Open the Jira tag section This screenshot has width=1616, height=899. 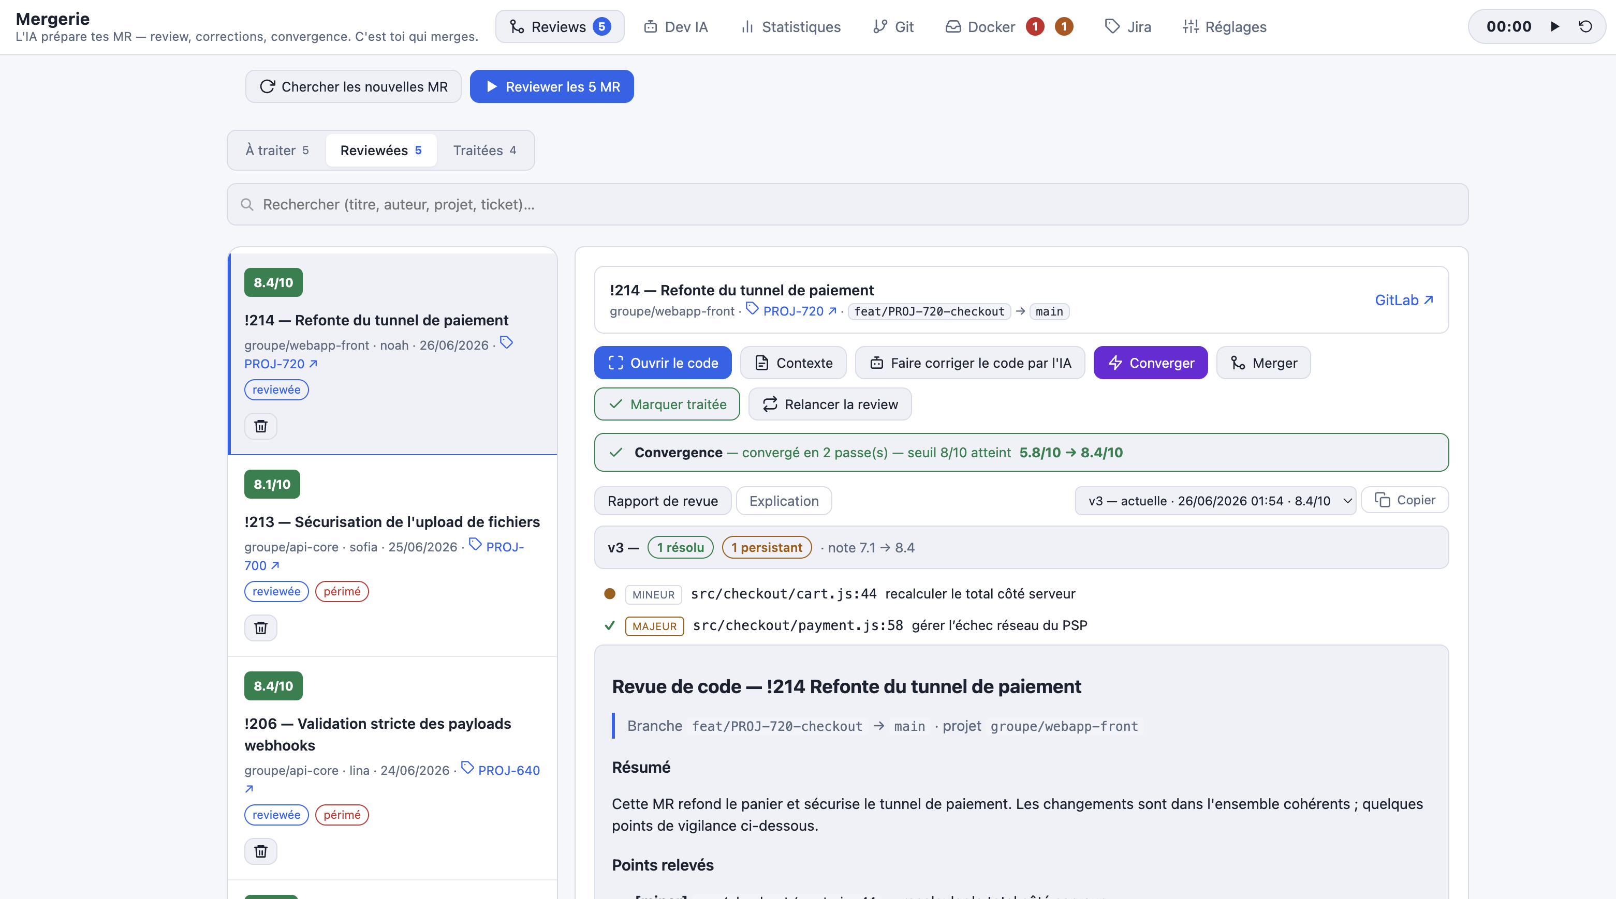click(1127, 26)
